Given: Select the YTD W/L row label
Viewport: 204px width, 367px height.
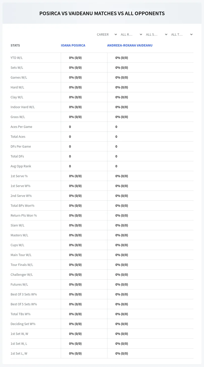Looking at the screenshot, I should click(x=17, y=58).
